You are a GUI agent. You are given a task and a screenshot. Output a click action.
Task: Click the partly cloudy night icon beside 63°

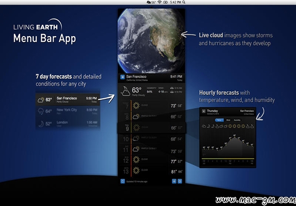tap(125, 91)
